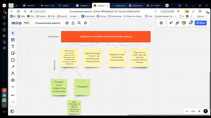
Task: Select green sticky "Стыдно" из-за стереотипа
Action: point(59,87)
